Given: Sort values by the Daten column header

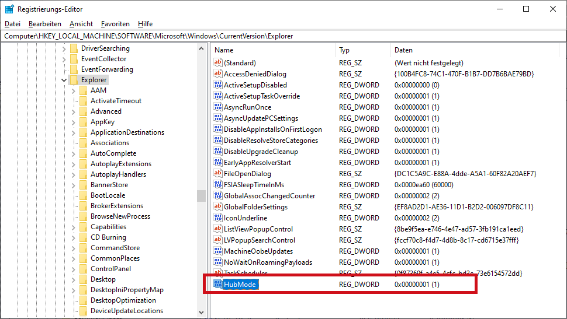Looking at the screenshot, I should tap(475, 50).
